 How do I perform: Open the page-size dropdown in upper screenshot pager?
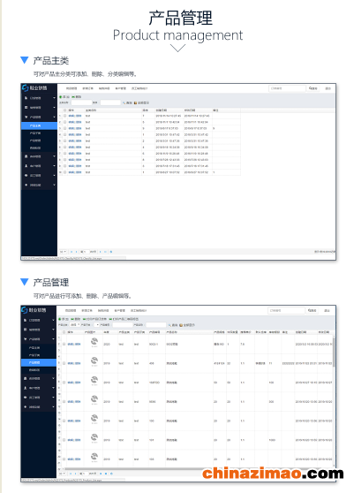[63, 252]
